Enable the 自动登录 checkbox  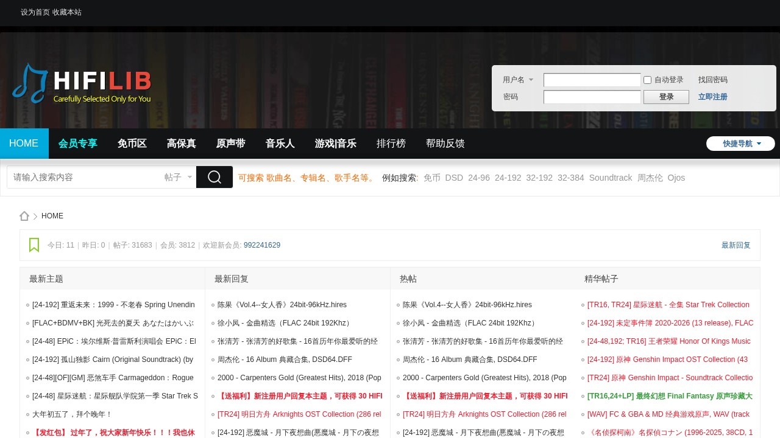[x=648, y=80]
